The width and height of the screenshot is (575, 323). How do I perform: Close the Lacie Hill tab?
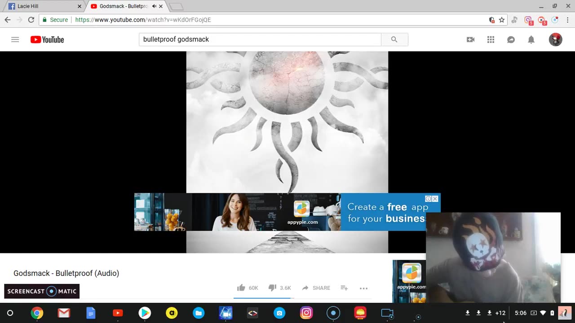pos(80,6)
